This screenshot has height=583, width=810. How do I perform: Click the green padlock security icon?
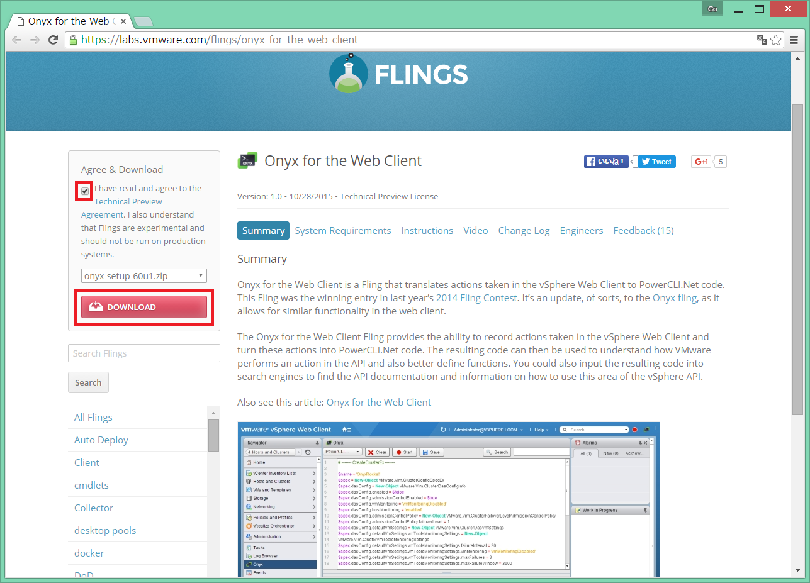coord(74,40)
